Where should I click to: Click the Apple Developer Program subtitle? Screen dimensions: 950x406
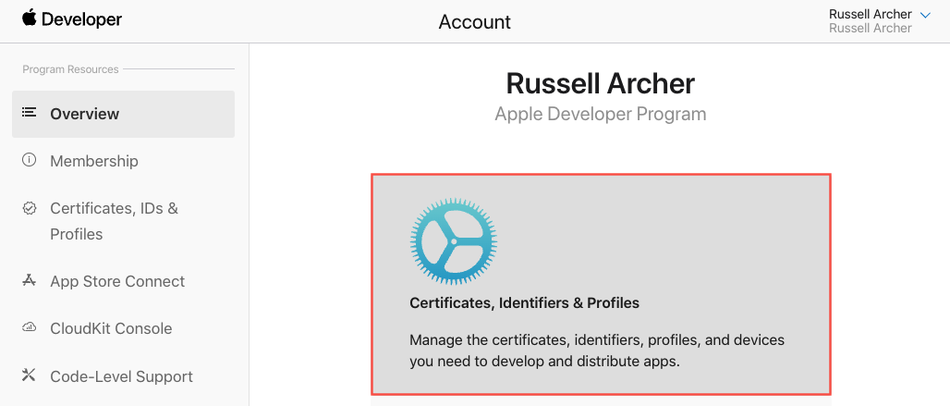(601, 114)
